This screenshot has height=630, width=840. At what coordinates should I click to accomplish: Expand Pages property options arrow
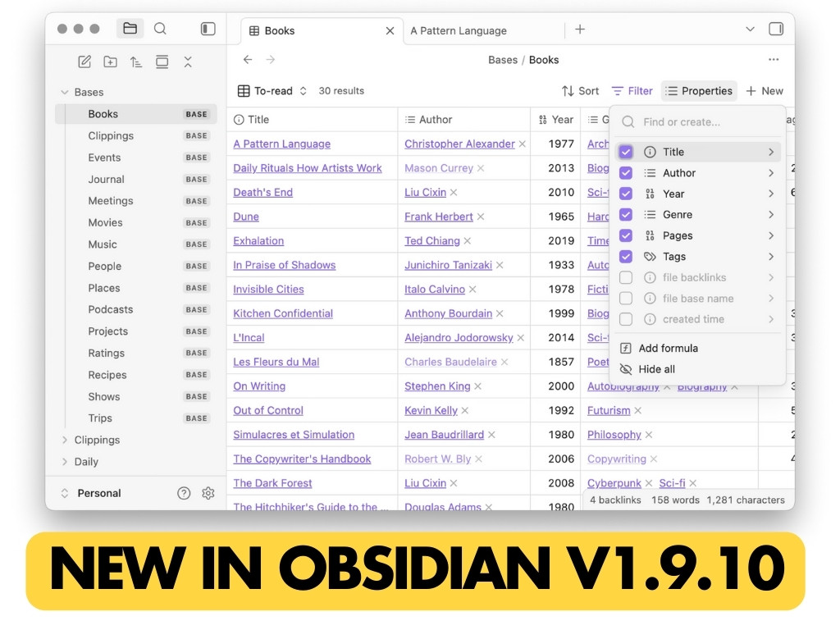(x=771, y=235)
